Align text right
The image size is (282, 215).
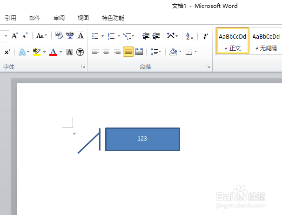pyautogui.click(x=117, y=52)
